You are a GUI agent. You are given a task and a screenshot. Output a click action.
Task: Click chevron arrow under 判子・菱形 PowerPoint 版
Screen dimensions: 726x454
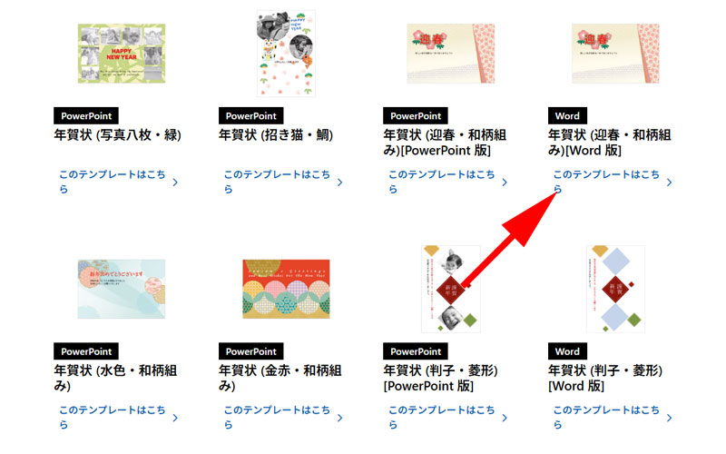(505, 418)
